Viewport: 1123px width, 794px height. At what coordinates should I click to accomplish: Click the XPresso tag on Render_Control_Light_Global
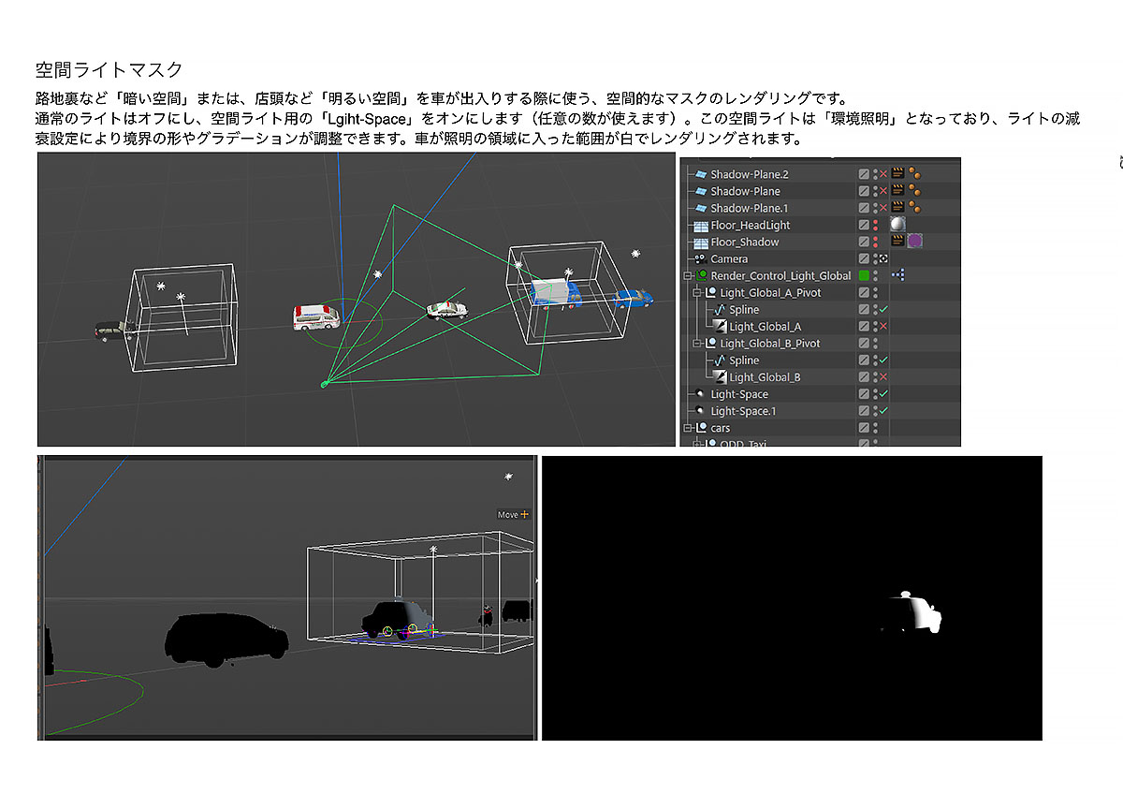898,275
